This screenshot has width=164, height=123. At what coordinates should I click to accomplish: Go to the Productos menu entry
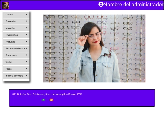click(x=16, y=42)
